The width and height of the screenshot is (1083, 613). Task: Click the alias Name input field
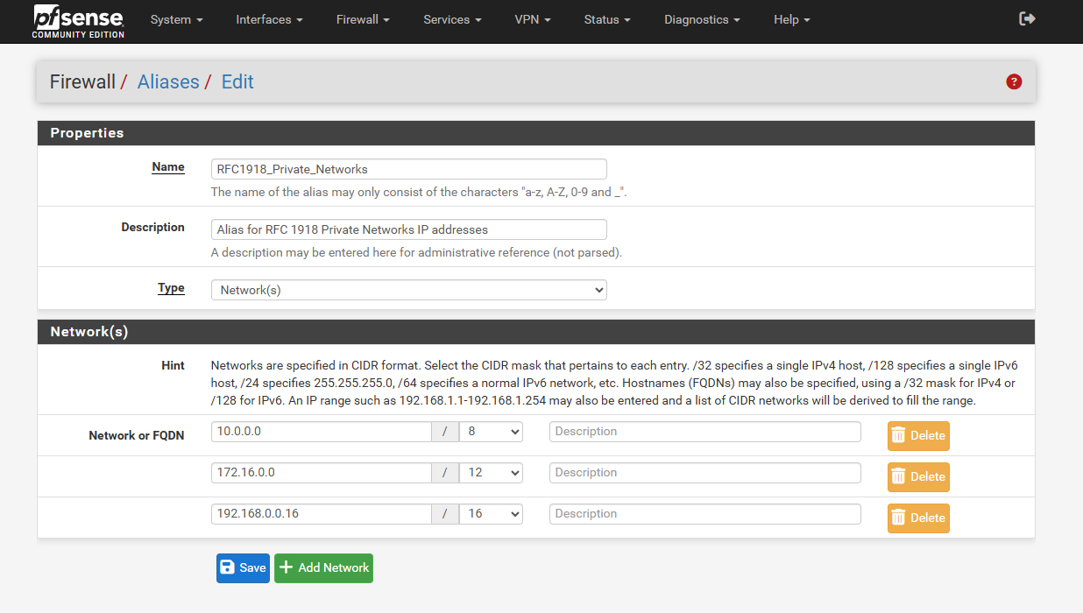409,169
